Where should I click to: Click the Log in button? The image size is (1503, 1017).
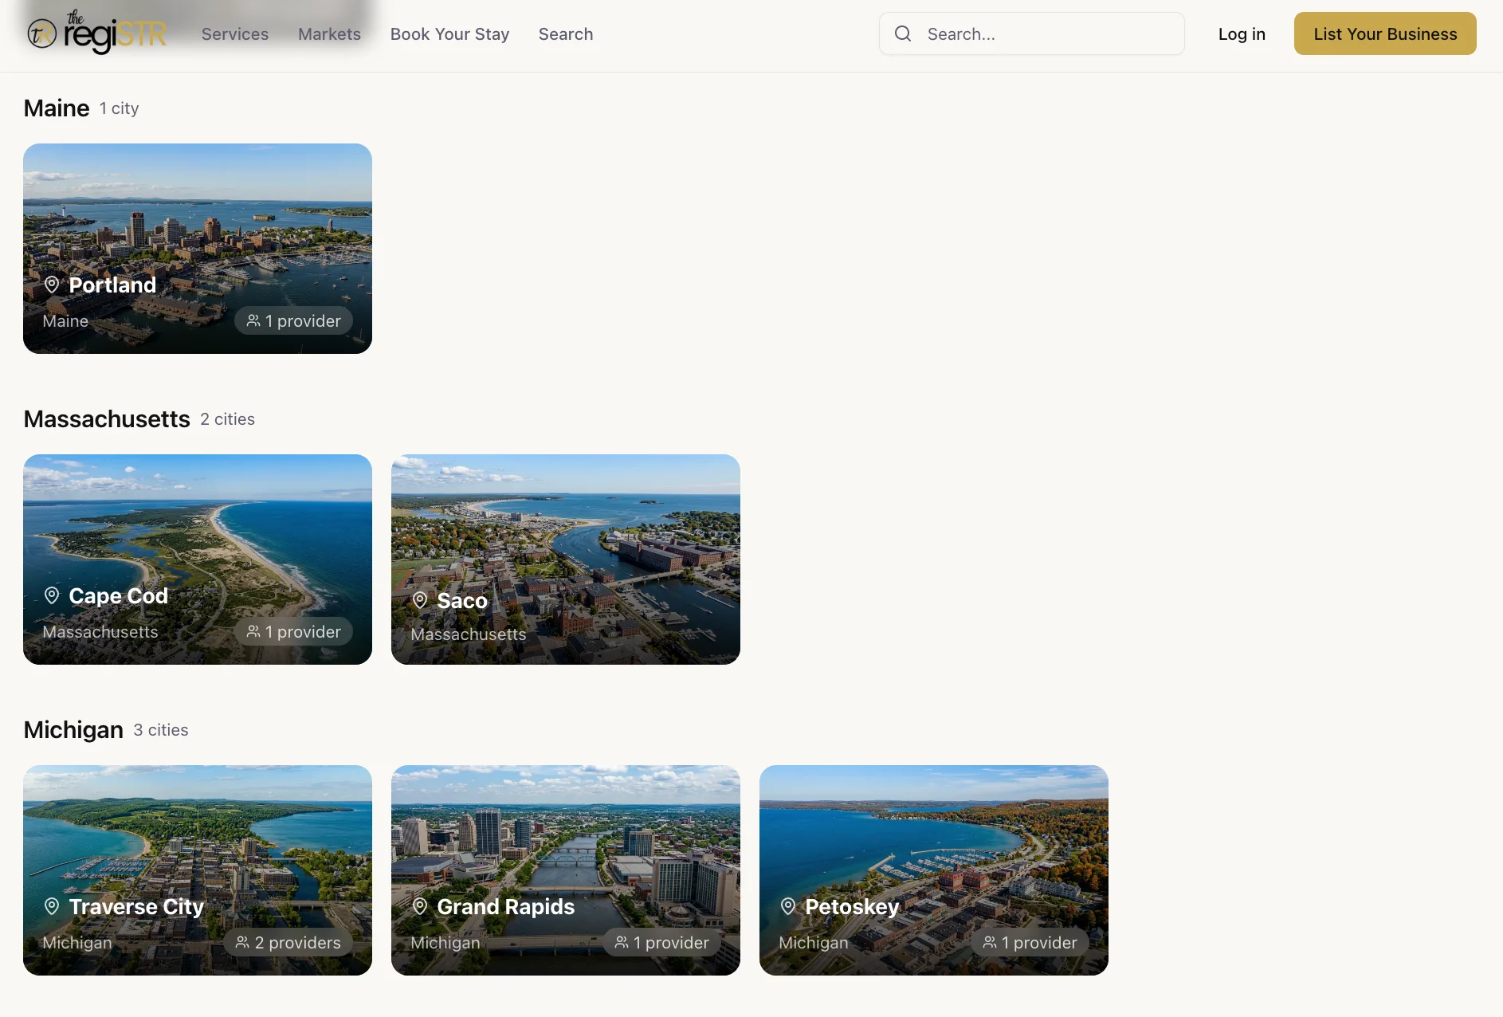coord(1242,33)
